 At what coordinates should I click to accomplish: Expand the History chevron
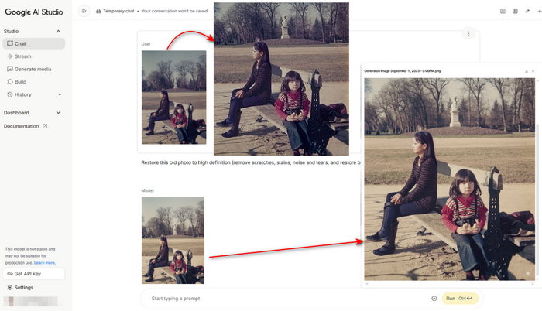(59, 94)
